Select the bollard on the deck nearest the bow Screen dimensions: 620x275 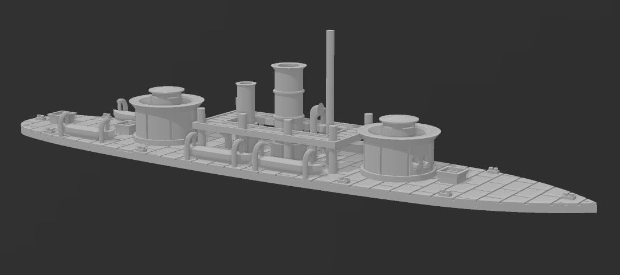coord(570,195)
